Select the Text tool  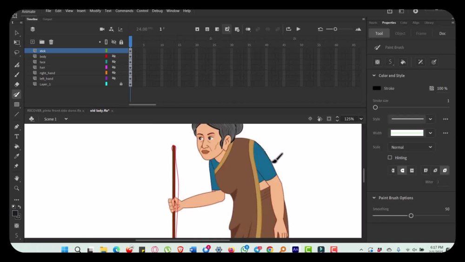click(x=17, y=136)
